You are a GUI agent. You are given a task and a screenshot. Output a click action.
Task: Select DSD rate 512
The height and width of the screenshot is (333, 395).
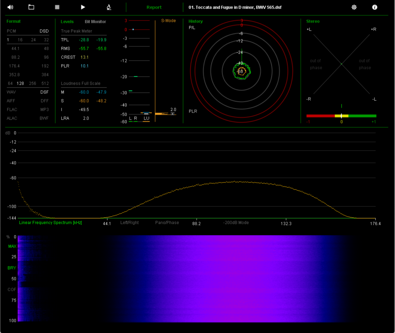[x=45, y=83]
